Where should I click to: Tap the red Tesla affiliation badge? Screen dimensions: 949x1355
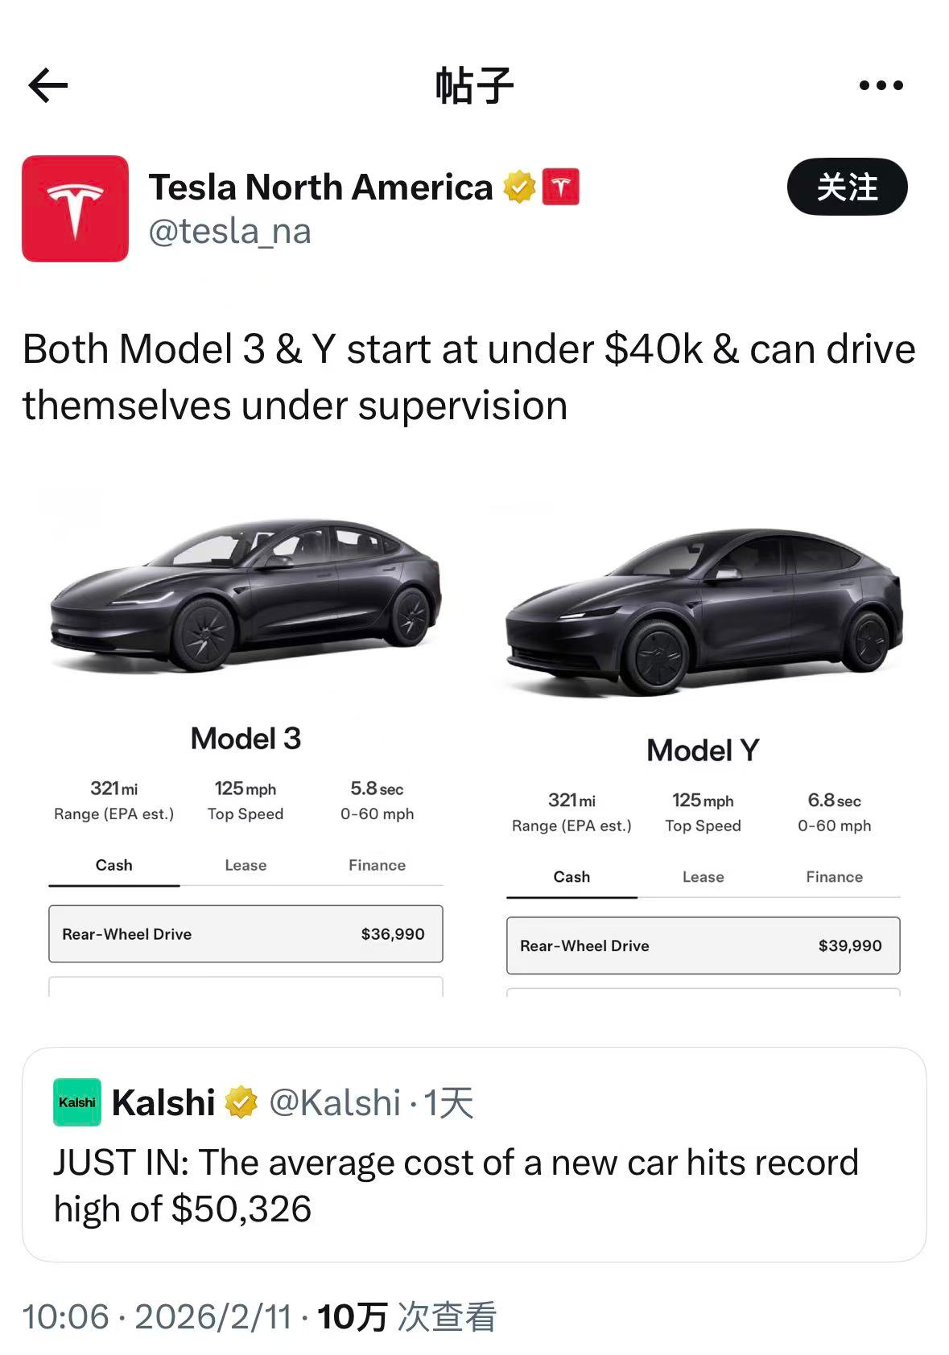[x=561, y=187]
